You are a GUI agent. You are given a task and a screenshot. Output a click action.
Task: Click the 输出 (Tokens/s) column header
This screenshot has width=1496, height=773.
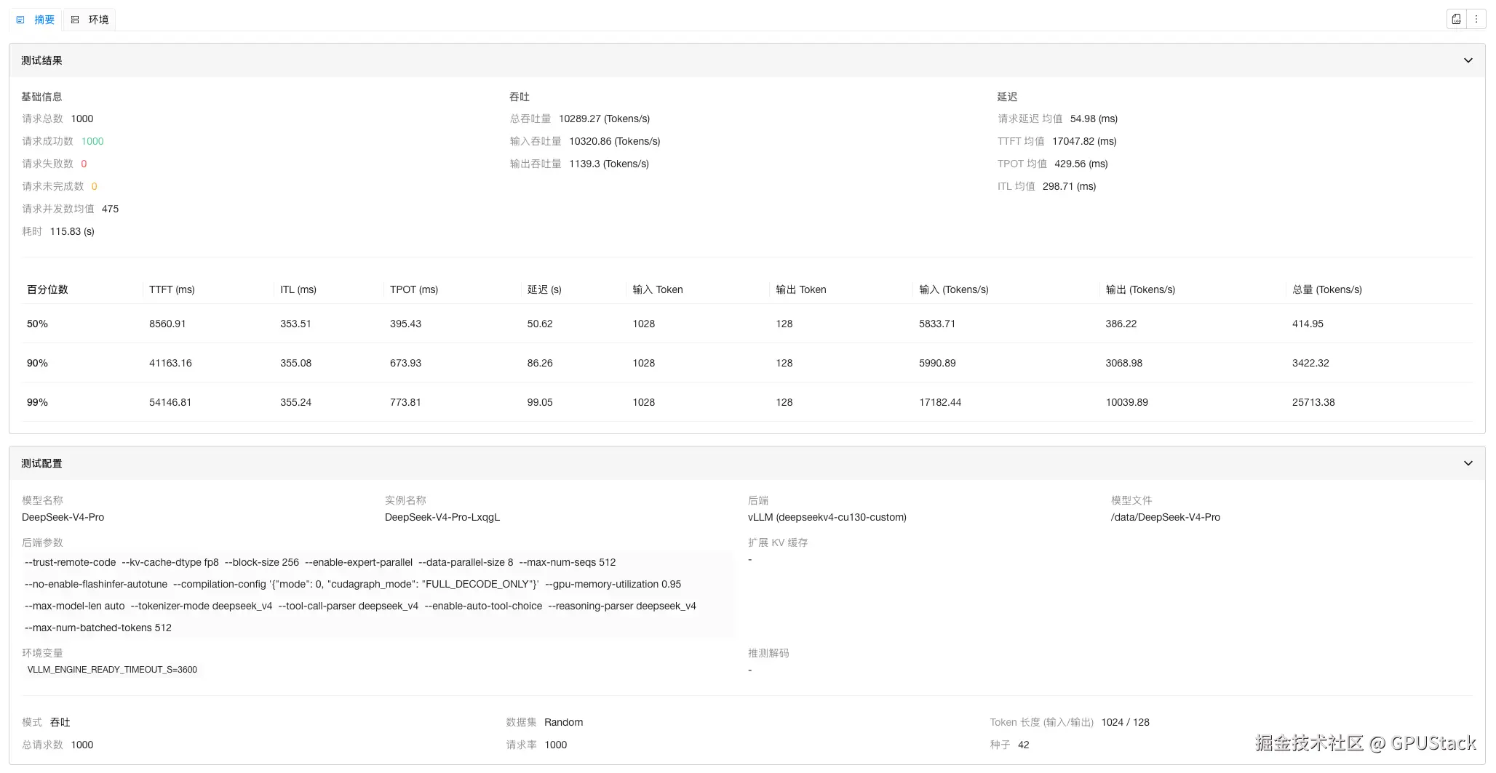click(x=1140, y=289)
